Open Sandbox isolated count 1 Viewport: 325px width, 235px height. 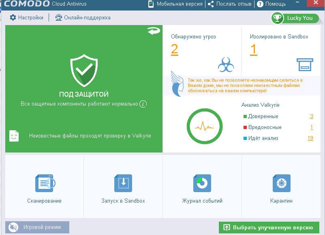(x=254, y=50)
